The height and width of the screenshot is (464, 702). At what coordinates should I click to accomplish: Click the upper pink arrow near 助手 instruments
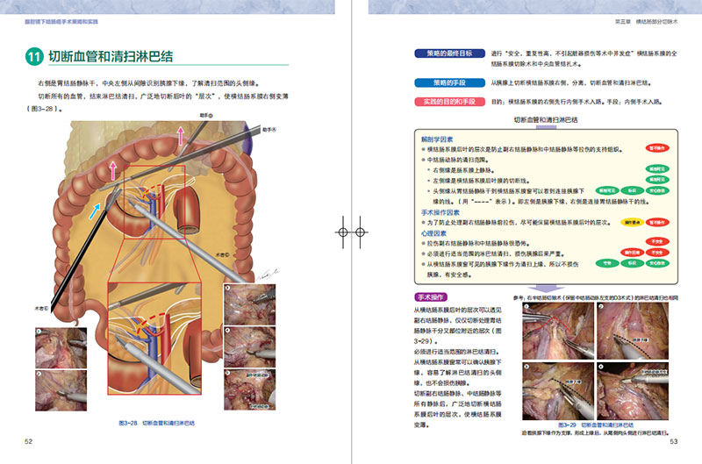(181, 136)
